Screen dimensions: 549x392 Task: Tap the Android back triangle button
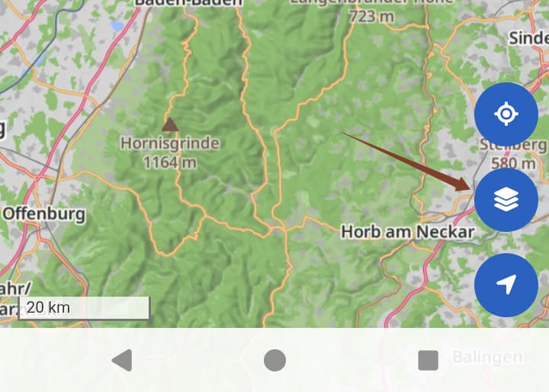click(122, 360)
